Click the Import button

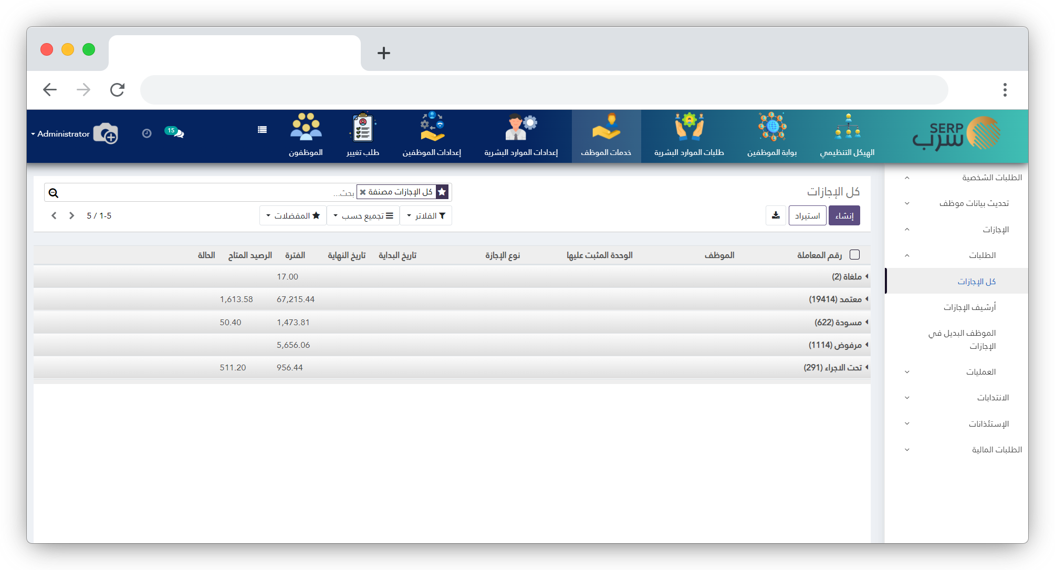pos(807,216)
